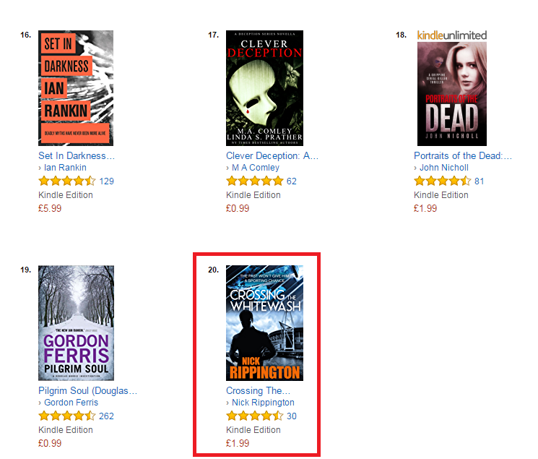Click star rating of Clever Deception
The height and width of the screenshot is (459, 538).
coord(255,181)
